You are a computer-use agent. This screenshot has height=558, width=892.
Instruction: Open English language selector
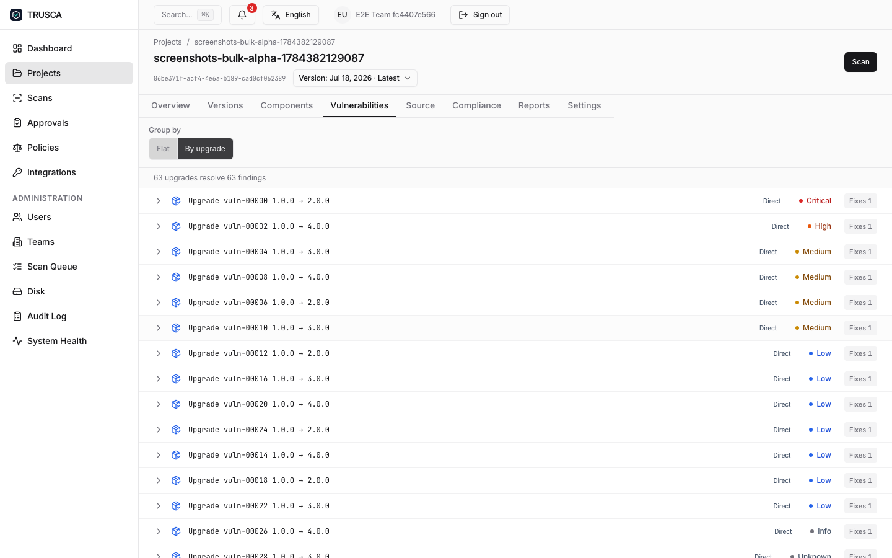(x=291, y=15)
